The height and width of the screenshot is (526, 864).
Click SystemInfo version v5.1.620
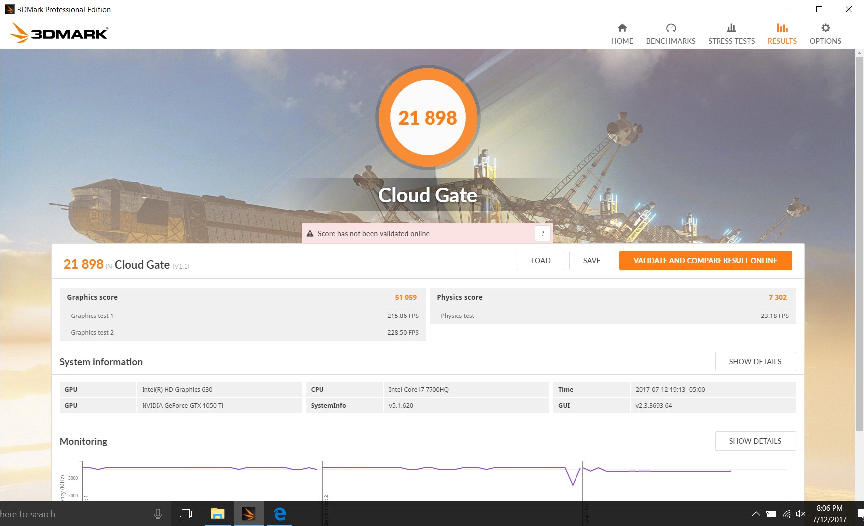click(466, 405)
